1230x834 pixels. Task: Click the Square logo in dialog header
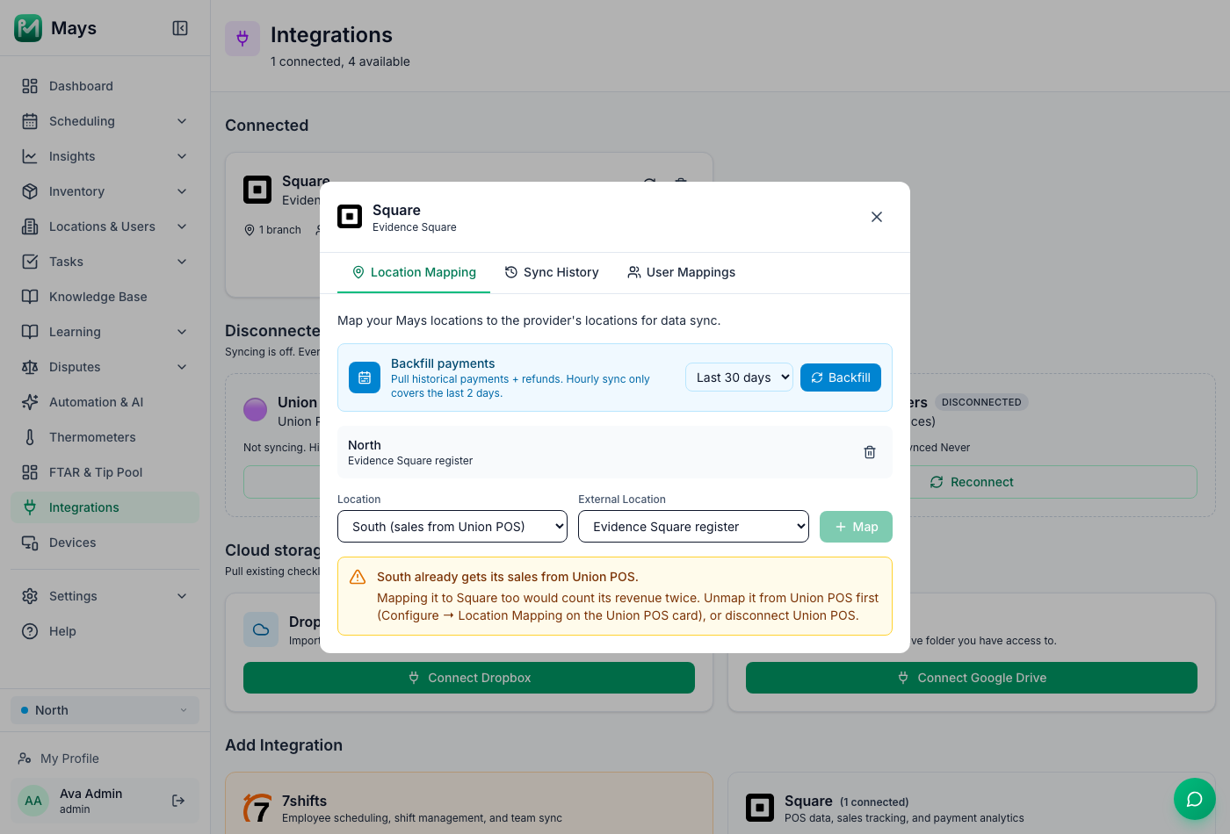[x=350, y=217]
